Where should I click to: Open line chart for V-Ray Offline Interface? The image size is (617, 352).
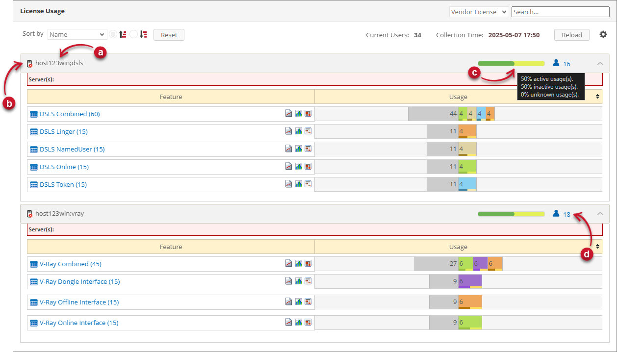pos(289,302)
